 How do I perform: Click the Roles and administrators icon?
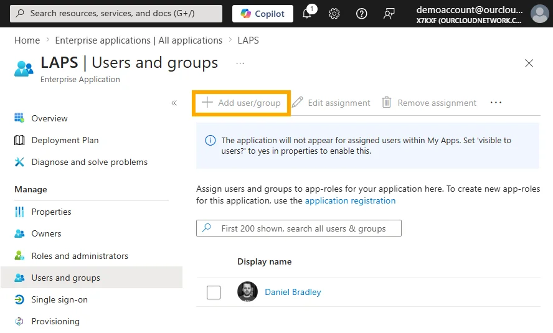[19, 255]
